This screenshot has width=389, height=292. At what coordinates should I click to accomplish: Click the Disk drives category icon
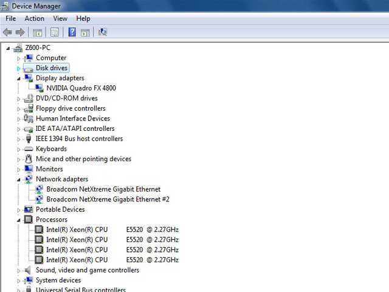(29, 69)
